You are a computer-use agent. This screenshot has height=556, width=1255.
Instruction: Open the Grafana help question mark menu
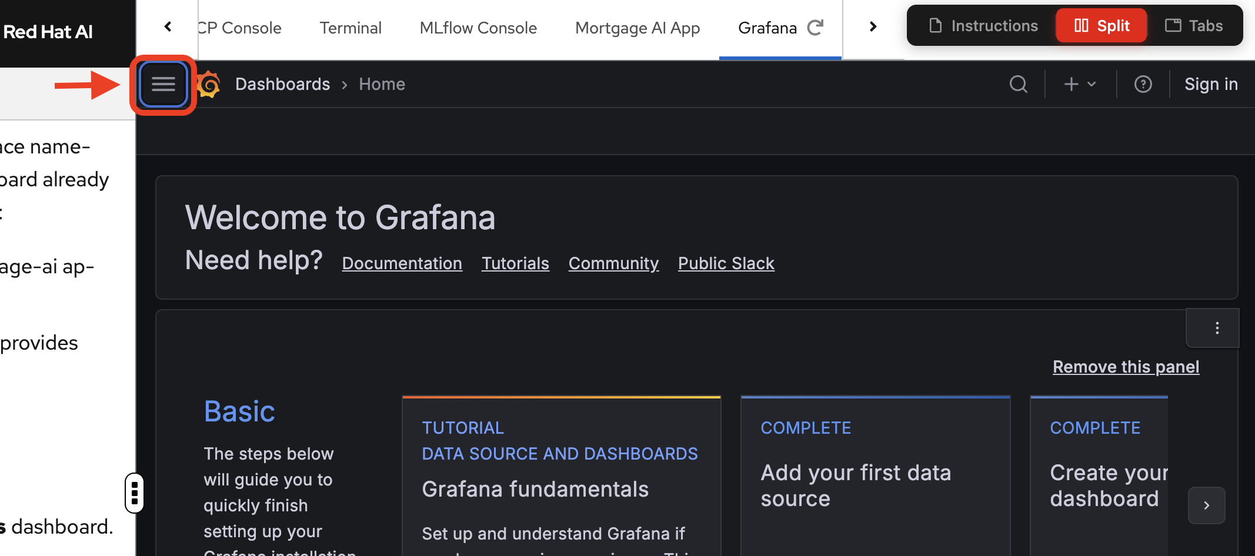tap(1143, 84)
